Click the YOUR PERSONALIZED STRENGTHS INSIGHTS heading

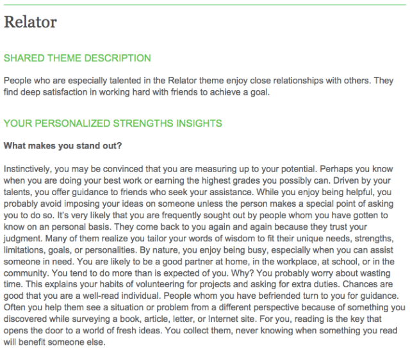113,123
